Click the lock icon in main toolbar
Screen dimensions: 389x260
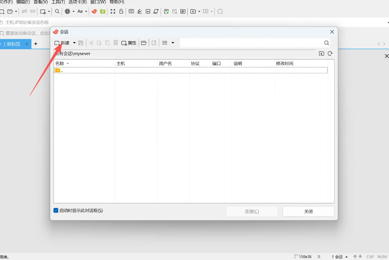click(121, 11)
